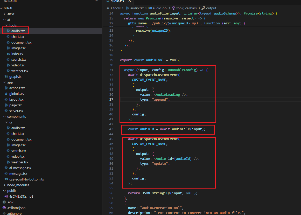Expand the .next folder
The height and width of the screenshot is (215, 301).
coord(4,14)
